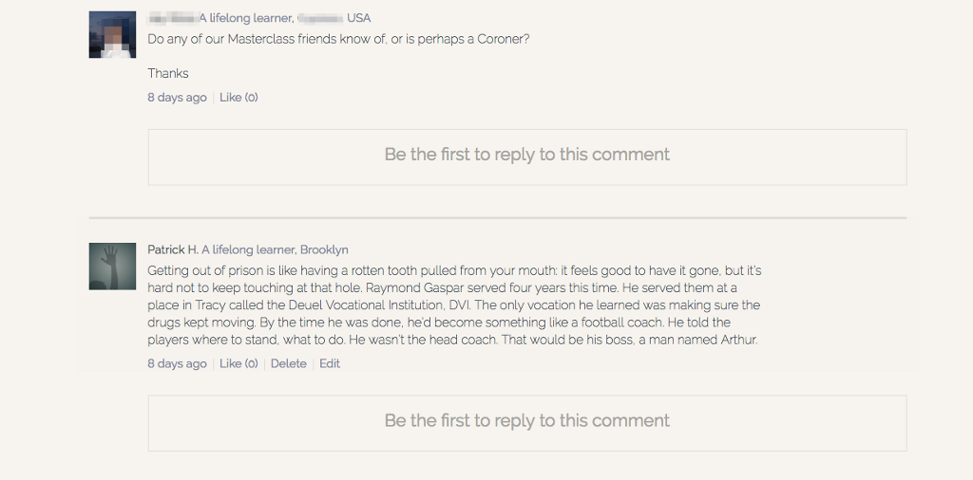Click the first commenter's blurred name

[x=172, y=18]
